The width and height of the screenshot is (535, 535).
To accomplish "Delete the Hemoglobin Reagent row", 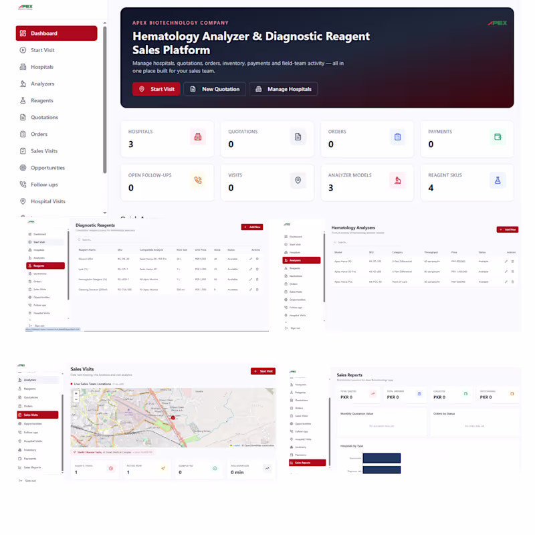I will pos(257,280).
